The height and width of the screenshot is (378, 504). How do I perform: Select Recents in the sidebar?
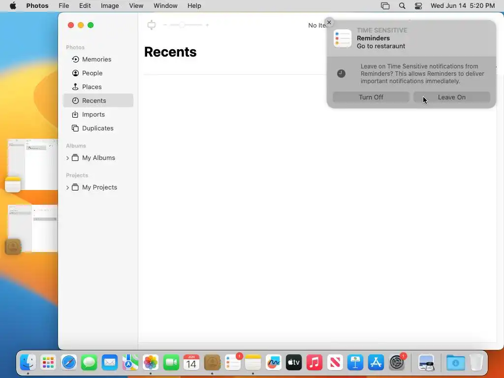(98, 100)
